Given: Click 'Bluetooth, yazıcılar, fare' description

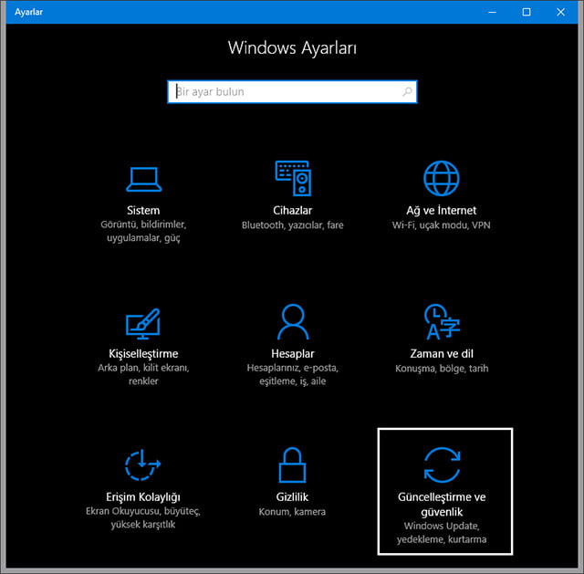Looking at the screenshot, I should coord(292,225).
